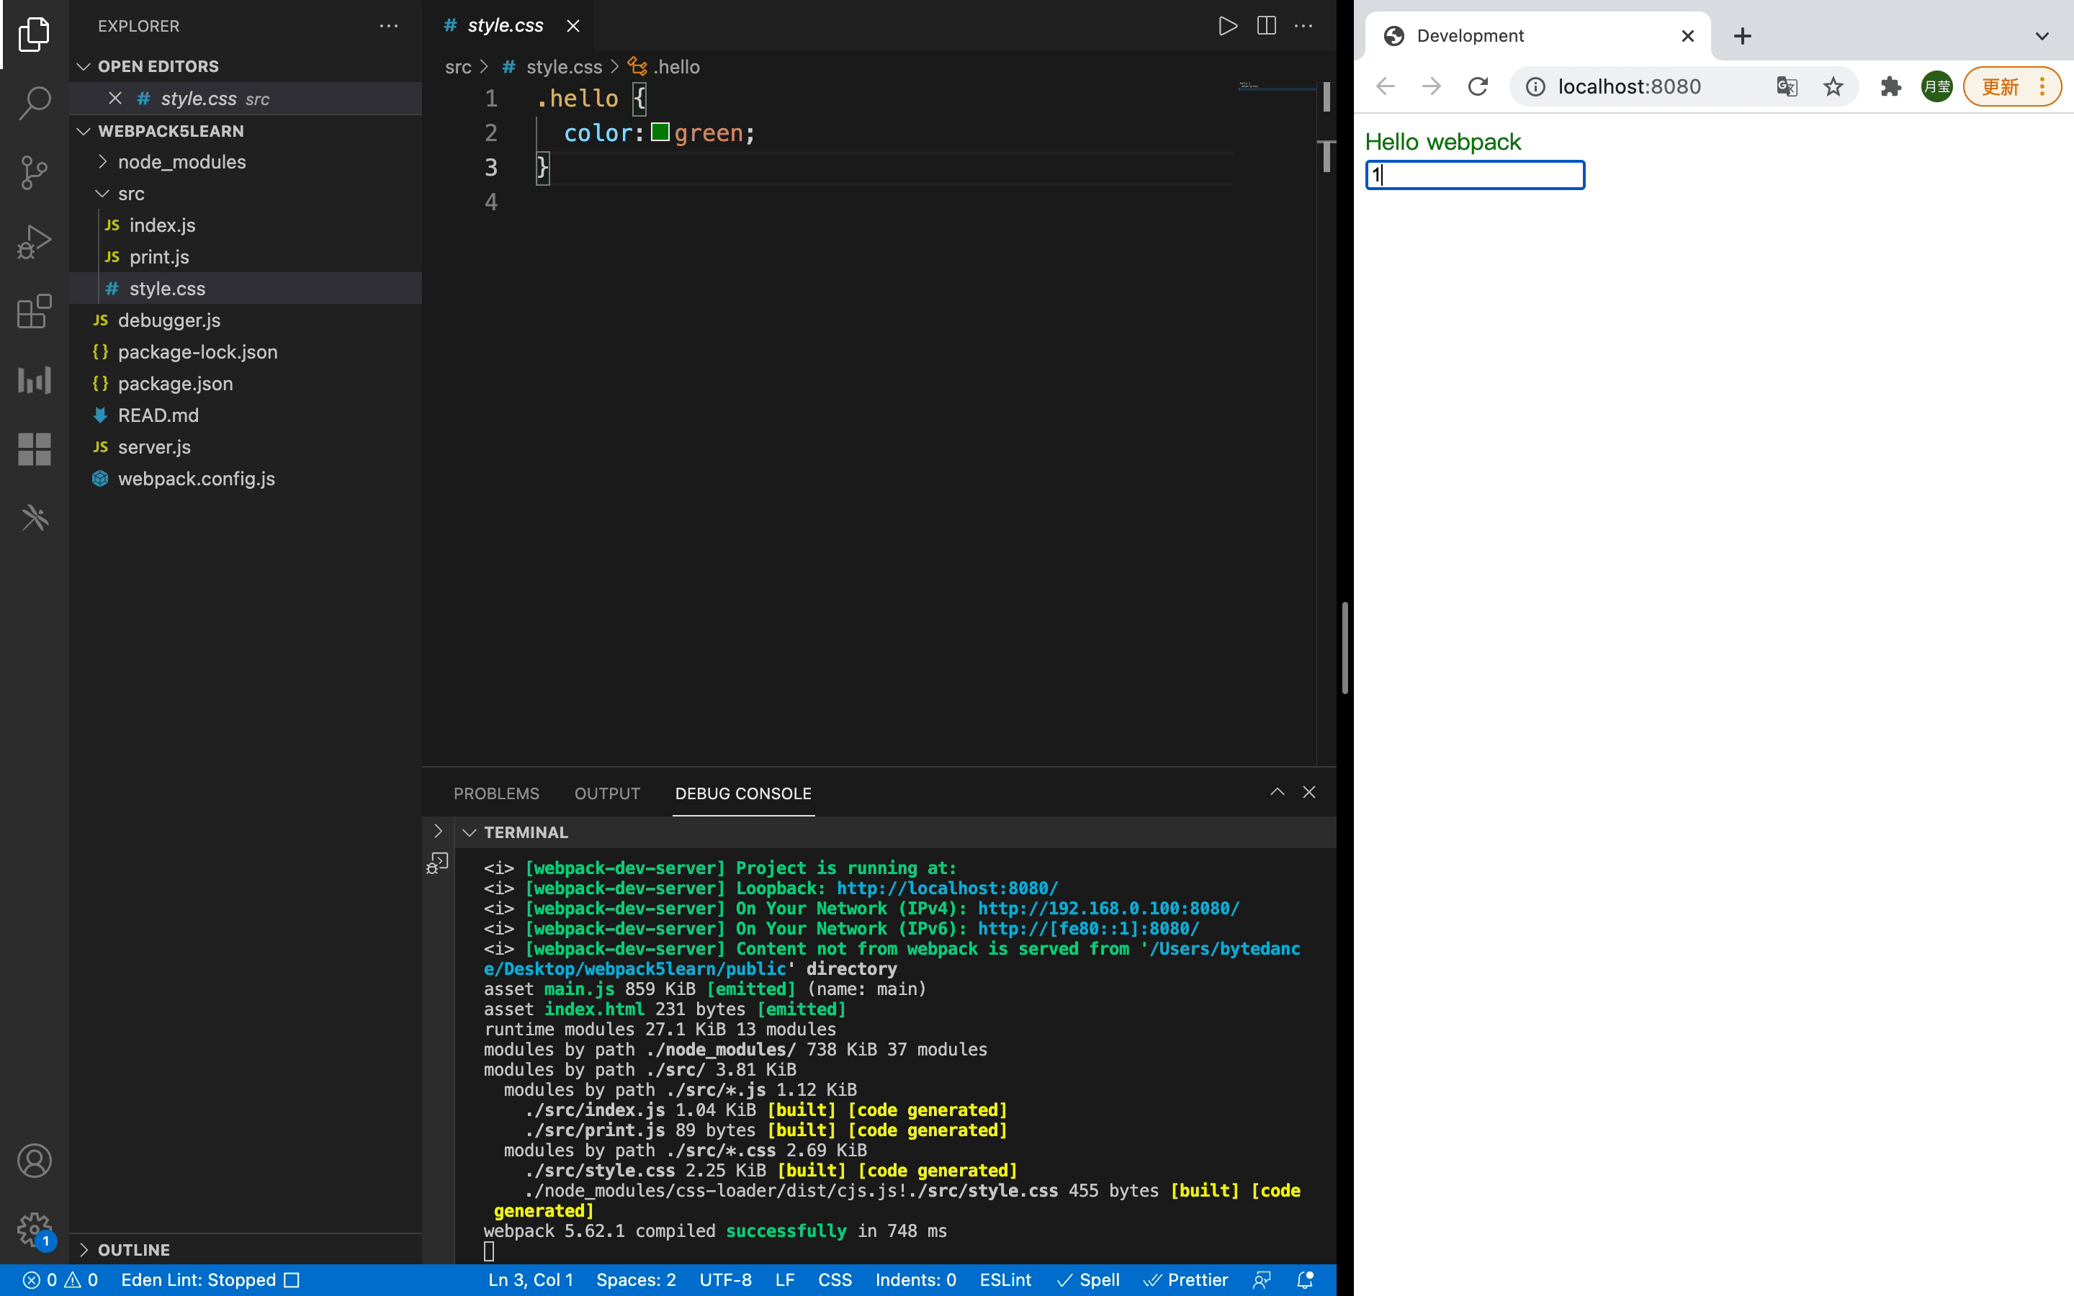Select the DEBUG CONSOLE tab
2074x1296 pixels.
[743, 793]
